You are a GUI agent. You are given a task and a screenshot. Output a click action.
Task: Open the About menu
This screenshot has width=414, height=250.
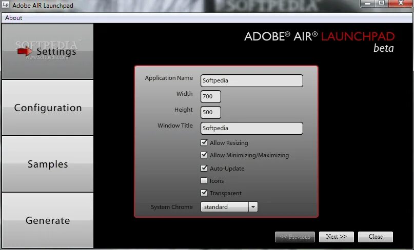coord(13,18)
